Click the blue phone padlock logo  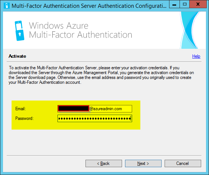19,31
